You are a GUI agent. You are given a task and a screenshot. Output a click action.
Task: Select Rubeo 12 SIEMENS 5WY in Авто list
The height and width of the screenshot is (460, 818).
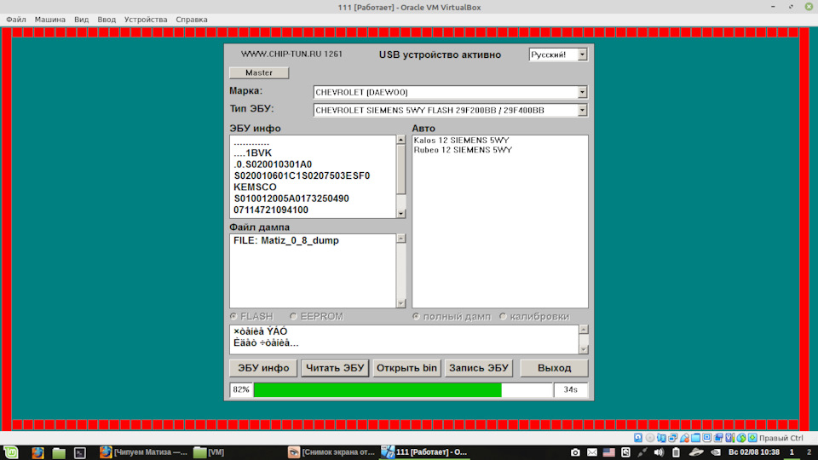[463, 150]
